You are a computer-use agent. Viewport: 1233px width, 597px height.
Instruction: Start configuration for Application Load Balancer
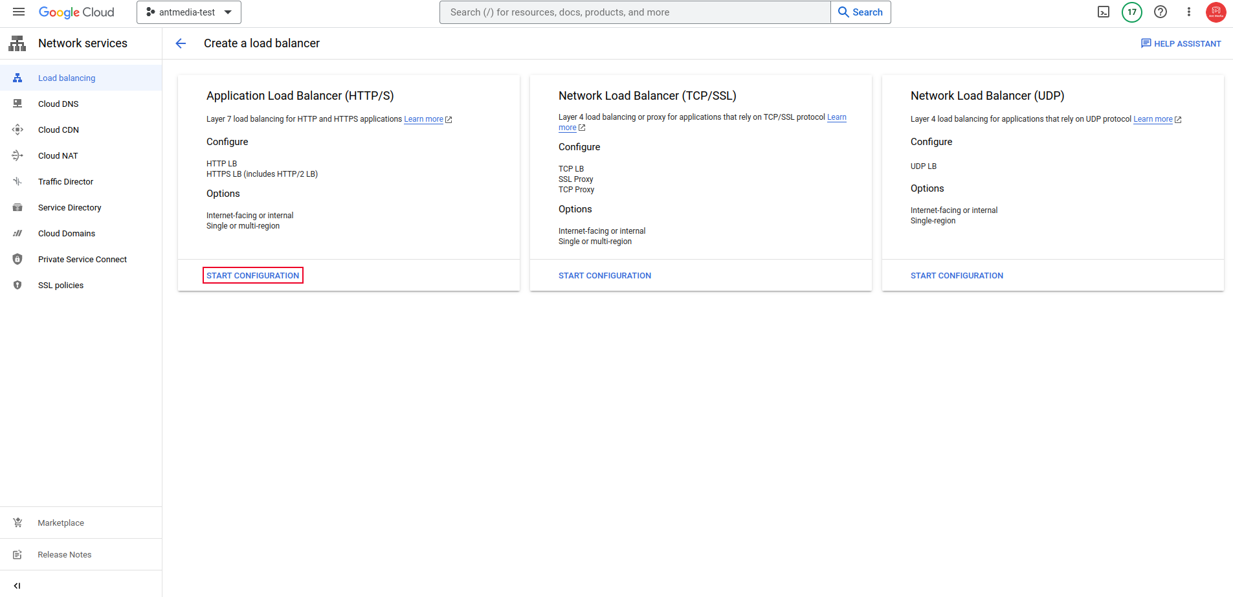point(253,275)
